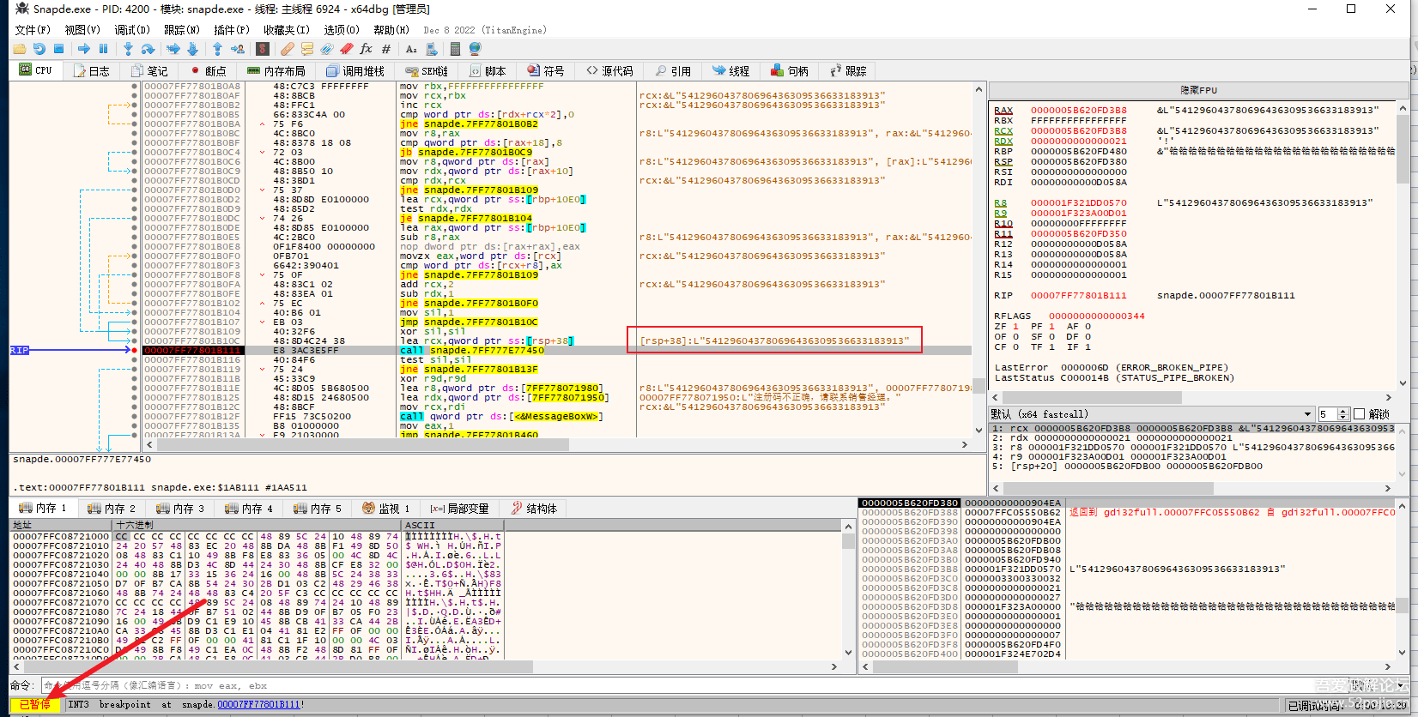Select the 结构体 tab
This screenshot has height=717, width=1418.
[x=534, y=508]
